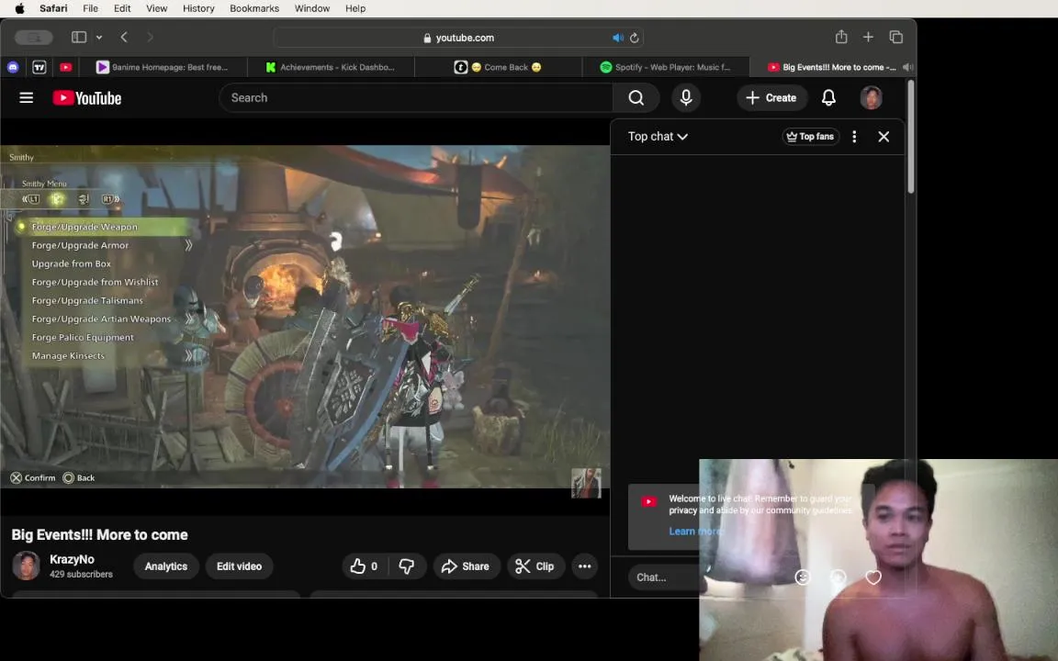The image size is (1058, 661).
Task: Switch to 9anime Homepage tab
Action: (162, 67)
